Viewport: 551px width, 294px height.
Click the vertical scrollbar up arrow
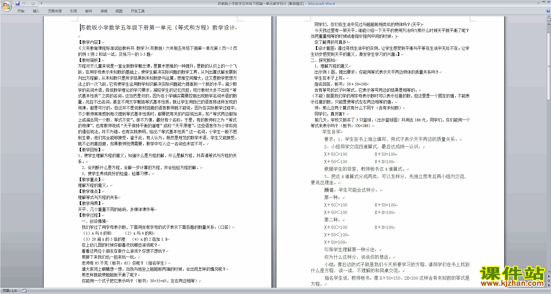coord(549,24)
